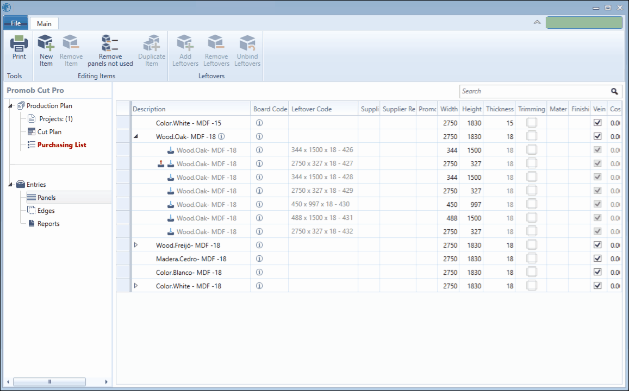The image size is (629, 391).
Task: Switch to the Main ribbon tab
Action: click(44, 24)
